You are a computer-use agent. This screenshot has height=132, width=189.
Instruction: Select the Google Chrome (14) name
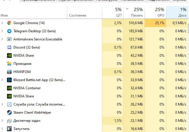(29, 23)
